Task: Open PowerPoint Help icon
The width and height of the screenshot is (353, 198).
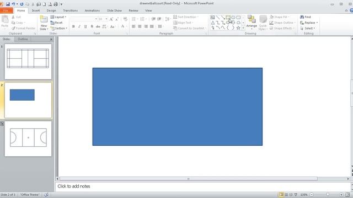Action: (x=351, y=10)
